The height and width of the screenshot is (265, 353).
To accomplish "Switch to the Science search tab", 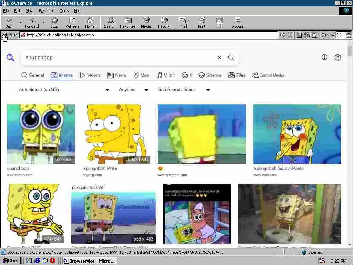I will point(210,75).
